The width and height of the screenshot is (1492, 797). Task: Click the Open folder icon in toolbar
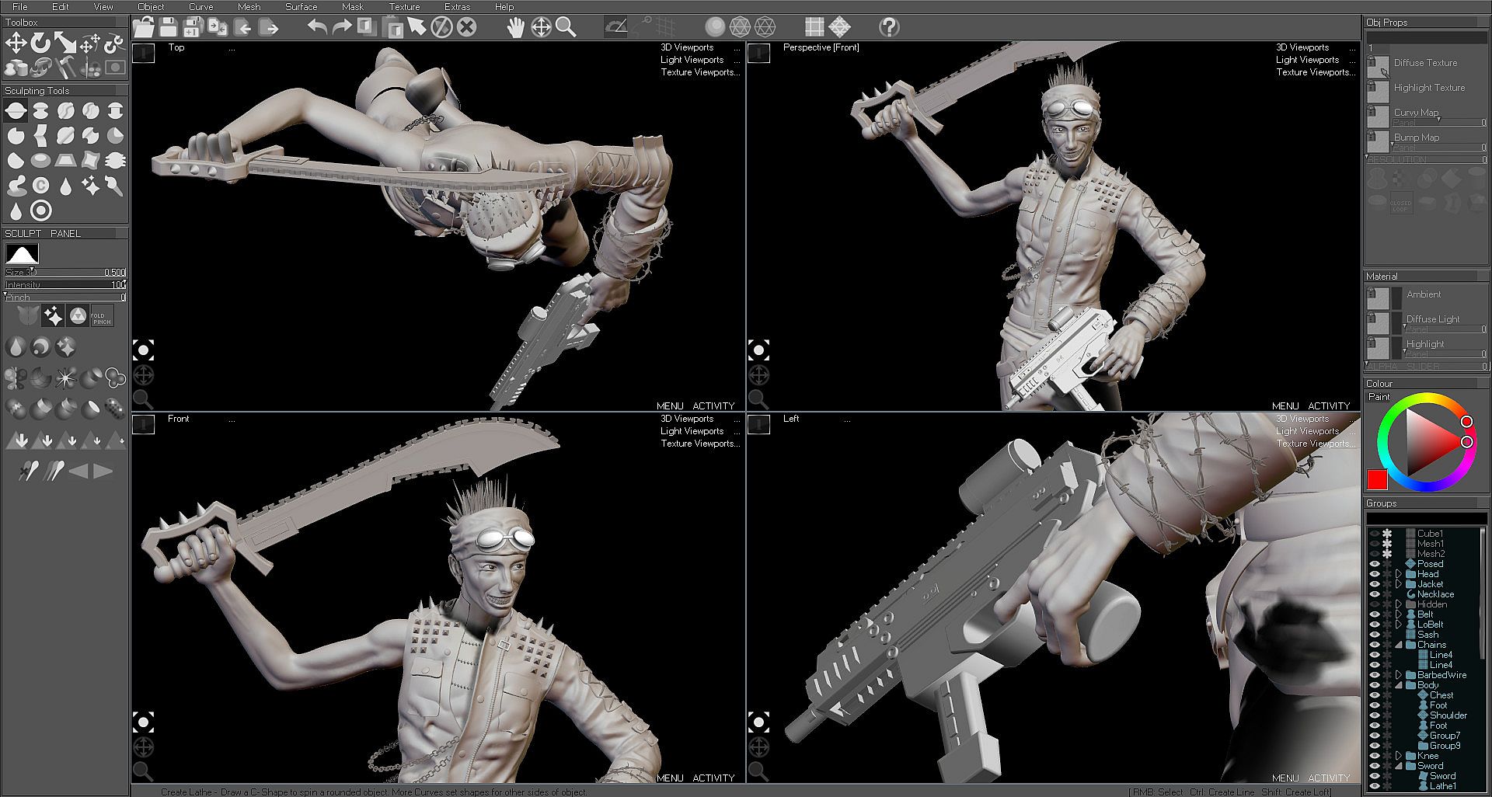[x=143, y=28]
